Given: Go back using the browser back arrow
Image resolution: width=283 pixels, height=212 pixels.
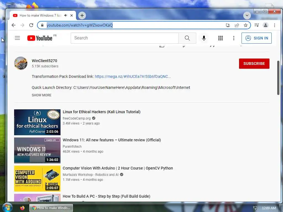Looking at the screenshot, I should [14, 25].
